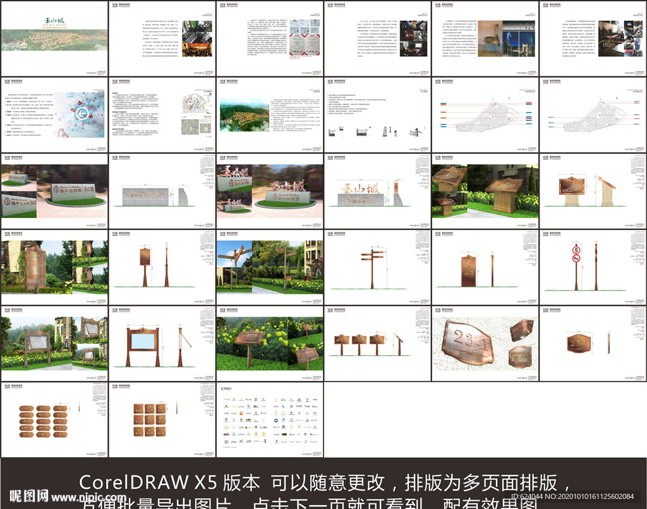This screenshot has height=509, width=647.
Task: Select the client logos page thumbnail
Action: tap(269, 420)
